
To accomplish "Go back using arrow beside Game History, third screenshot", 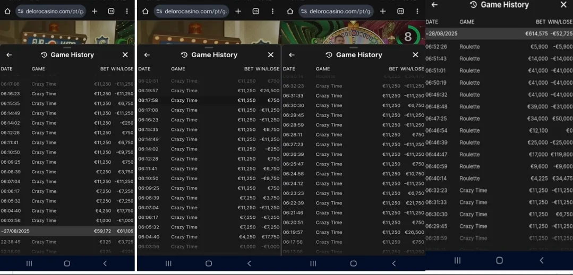I will 292,55.
